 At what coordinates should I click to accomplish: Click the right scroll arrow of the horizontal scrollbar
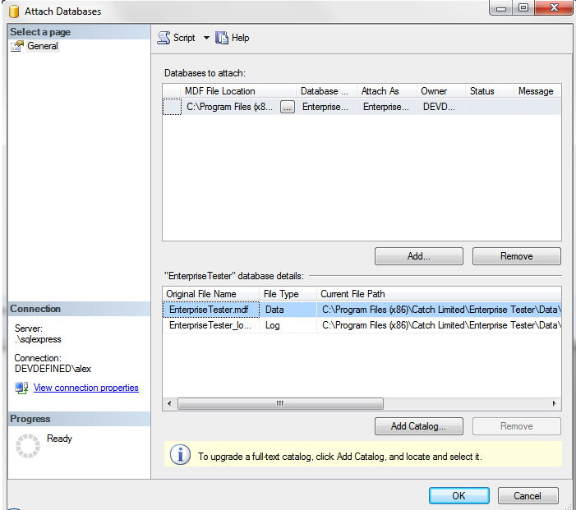[x=555, y=403]
